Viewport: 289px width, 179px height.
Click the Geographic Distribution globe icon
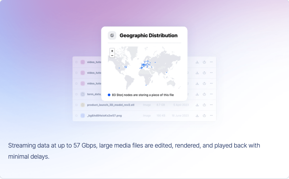(112, 35)
